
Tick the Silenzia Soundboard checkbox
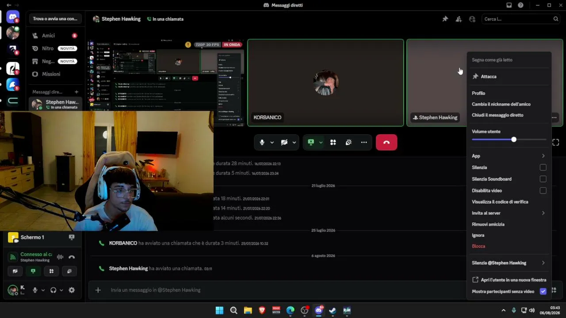pos(543,179)
